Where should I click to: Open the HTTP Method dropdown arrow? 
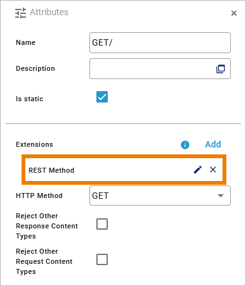pos(221,196)
